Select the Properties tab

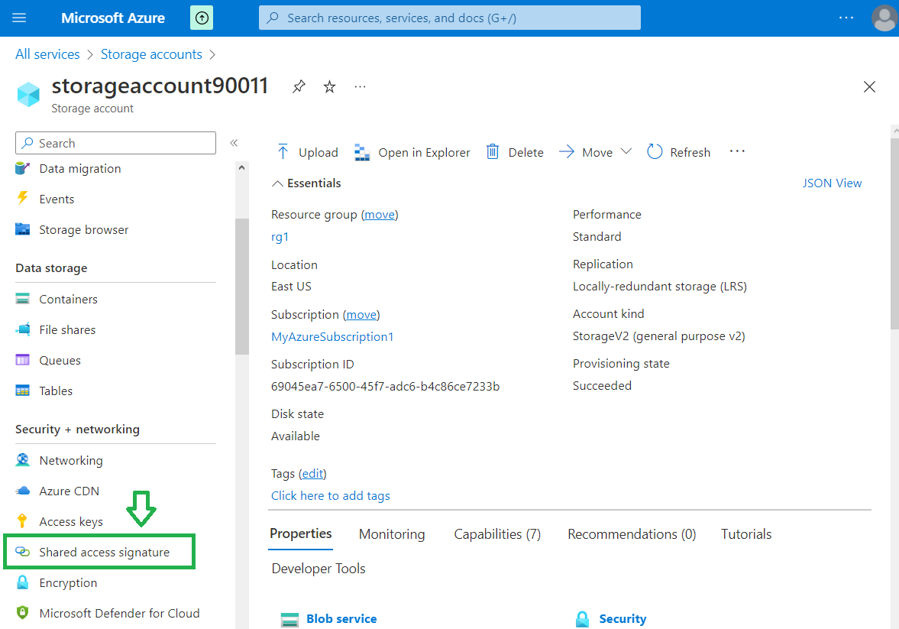(300, 533)
